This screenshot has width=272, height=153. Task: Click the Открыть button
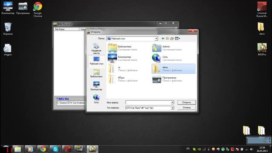[x=187, y=102]
